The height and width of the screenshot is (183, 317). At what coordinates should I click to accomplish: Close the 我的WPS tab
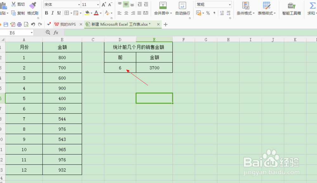[x=81, y=24]
